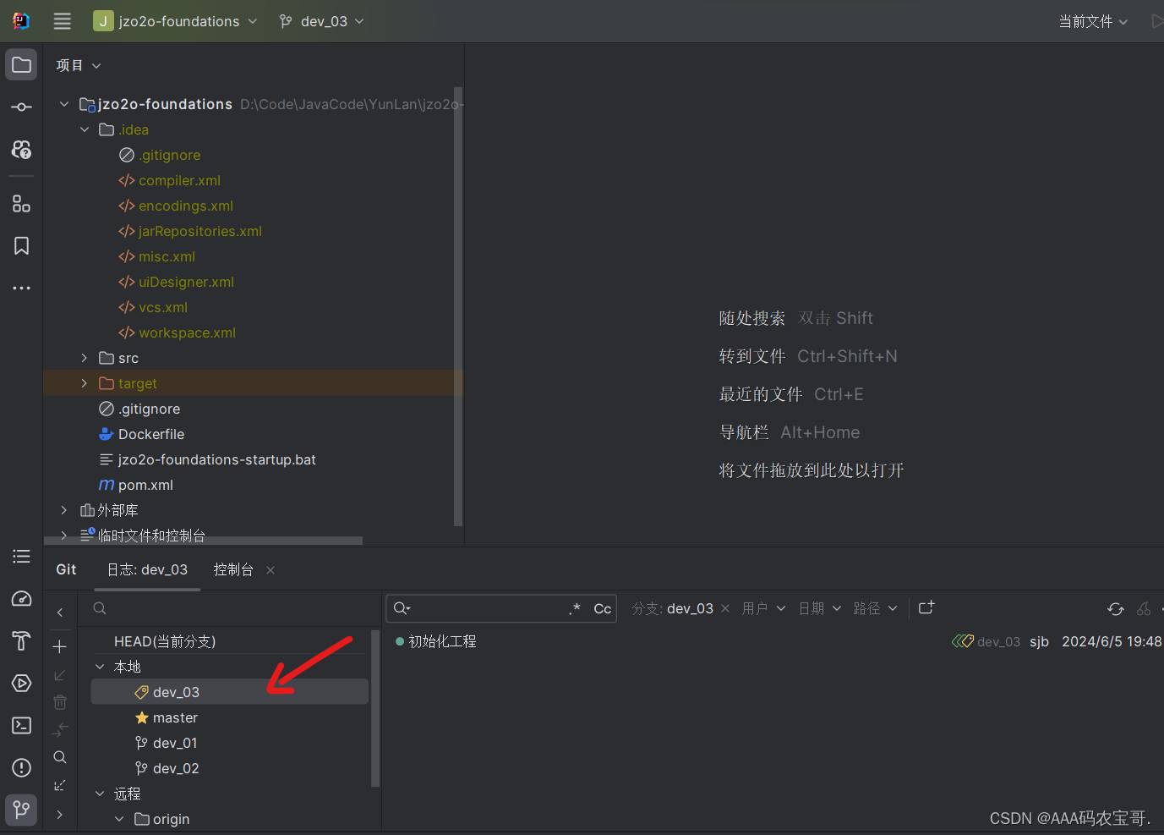
Task: Click the branch search magnifier icon in the Git toolbar
Action: coord(60,757)
